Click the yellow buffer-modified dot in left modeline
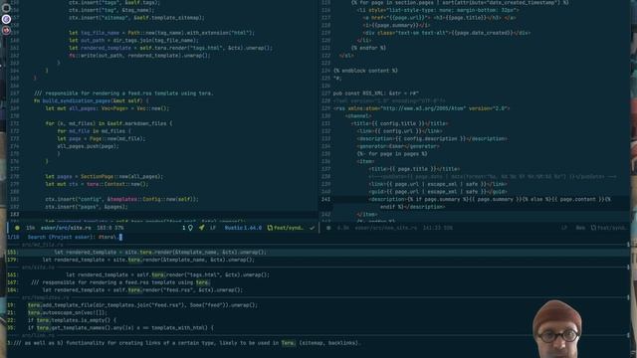The width and height of the screenshot is (637, 358). point(17,228)
